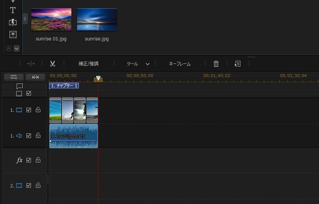Click the panel divider grip dots
319x204 pixels.
tap(252, 57)
